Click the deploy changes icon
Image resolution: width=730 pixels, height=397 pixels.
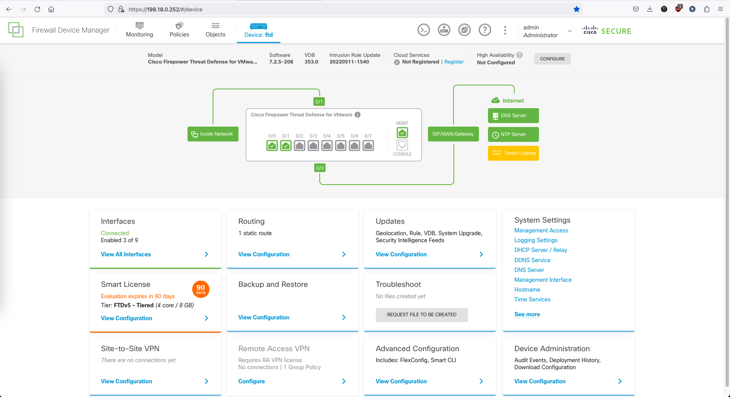pos(444,30)
